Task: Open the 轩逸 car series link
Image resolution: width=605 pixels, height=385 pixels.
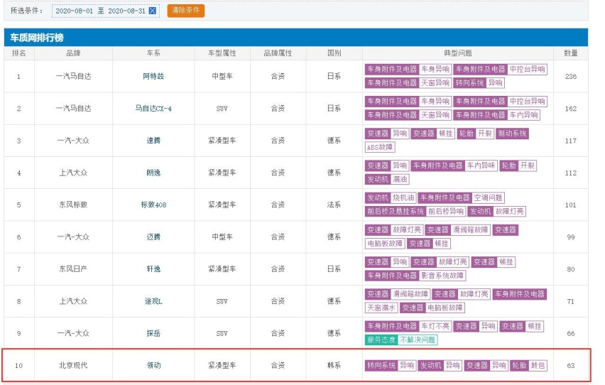Action: [153, 269]
